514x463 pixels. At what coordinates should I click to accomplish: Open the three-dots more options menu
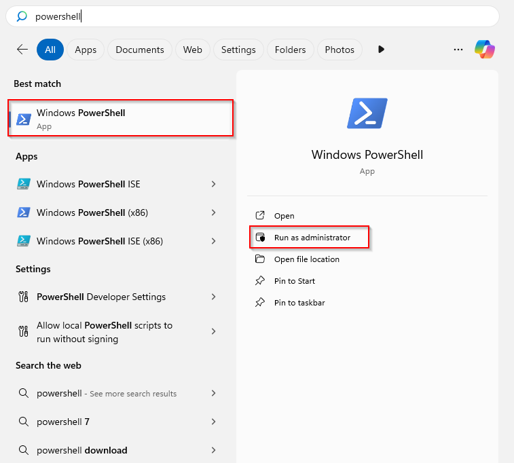458,50
